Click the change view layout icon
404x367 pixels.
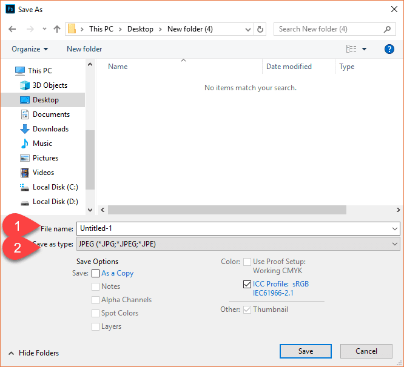tap(351, 49)
